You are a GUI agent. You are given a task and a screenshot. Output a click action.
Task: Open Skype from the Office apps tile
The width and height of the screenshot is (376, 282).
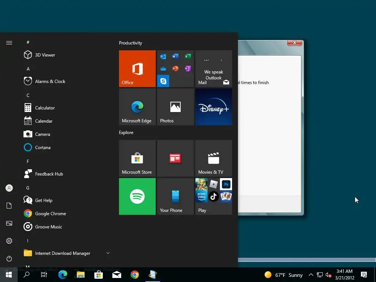pyautogui.click(x=163, y=81)
